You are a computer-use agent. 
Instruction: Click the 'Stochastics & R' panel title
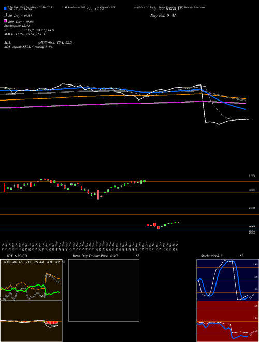[x=211, y=256]
